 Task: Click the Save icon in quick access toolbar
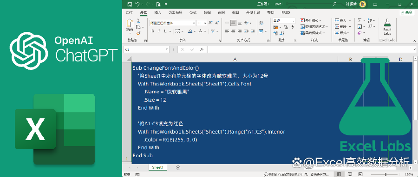[130, 4]
